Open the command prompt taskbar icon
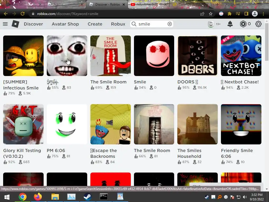 (104, 197)
